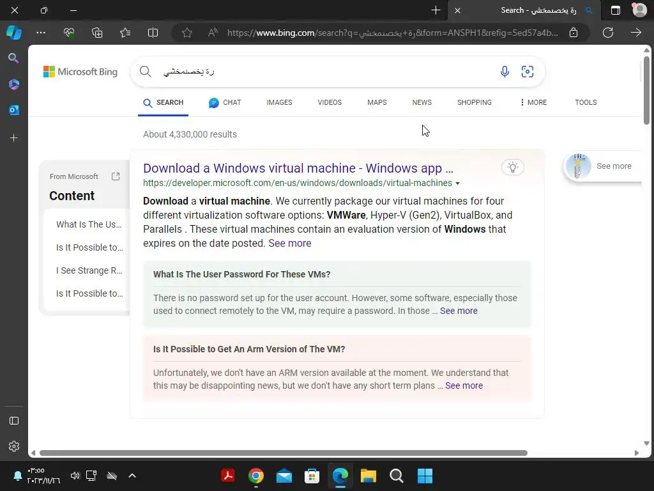The width and height of the screenshot is (654, 491).
Task: Switch to the NEWS tab
Action: tap(422, 102)
